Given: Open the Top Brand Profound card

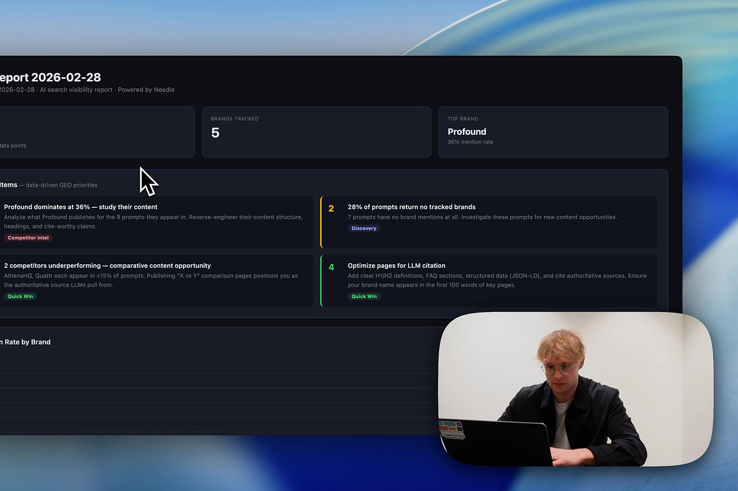Looking at the screenshot, I should pyautogui.click(x=553, y=132).
